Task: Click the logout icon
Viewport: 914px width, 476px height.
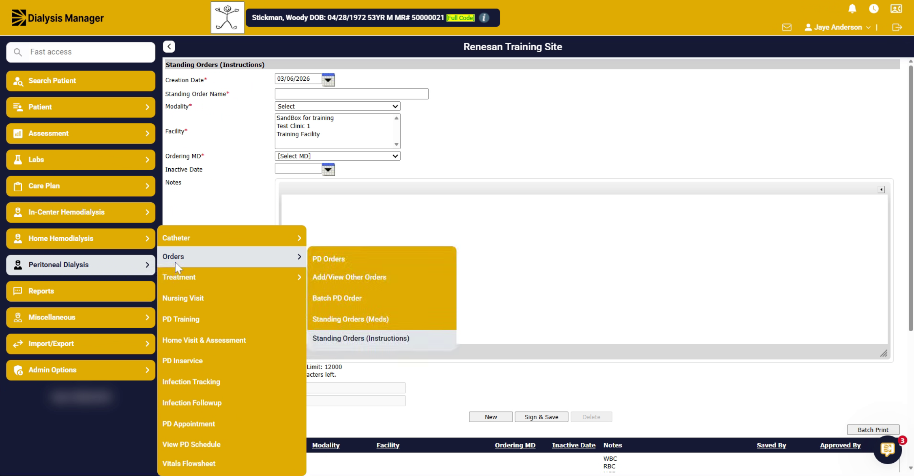Action: [x=897, y=27]
